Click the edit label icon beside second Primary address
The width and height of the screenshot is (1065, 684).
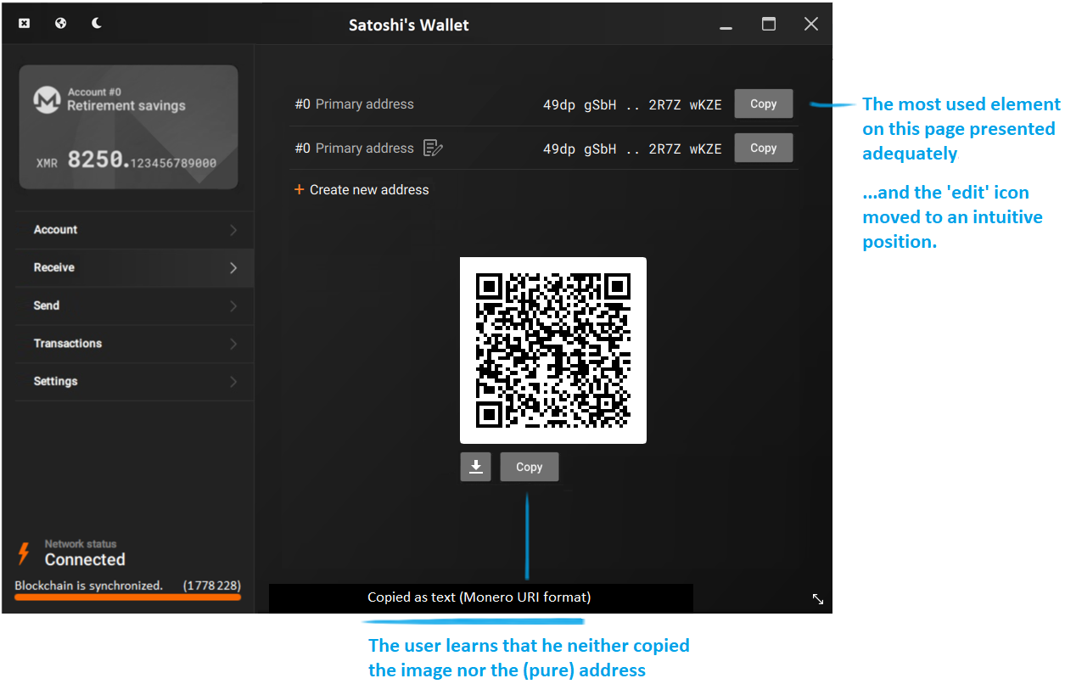click(x=433, y=149)
